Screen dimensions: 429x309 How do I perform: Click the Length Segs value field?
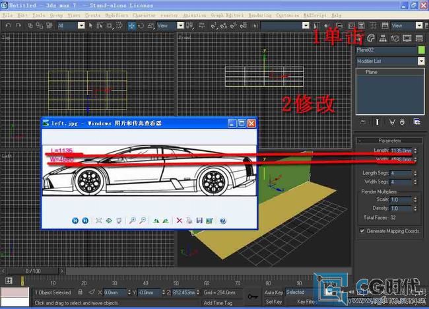401,173
